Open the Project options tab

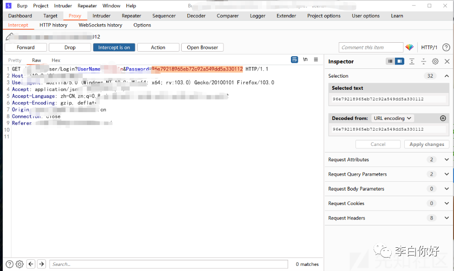pos(324,16)
